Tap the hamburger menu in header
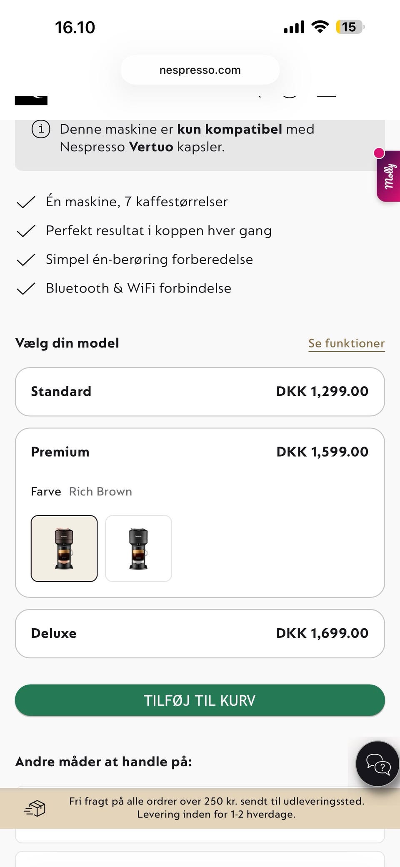This screenshot has width=400, height=867. 326,96
